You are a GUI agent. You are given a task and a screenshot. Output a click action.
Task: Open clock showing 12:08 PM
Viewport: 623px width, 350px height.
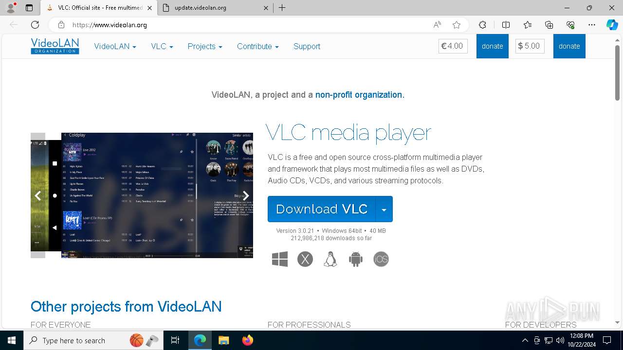pyautogui.click(x=581, y=340)
